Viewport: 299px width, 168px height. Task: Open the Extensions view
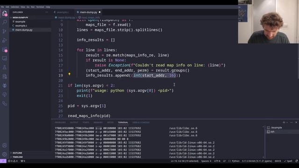coord(5,49)
